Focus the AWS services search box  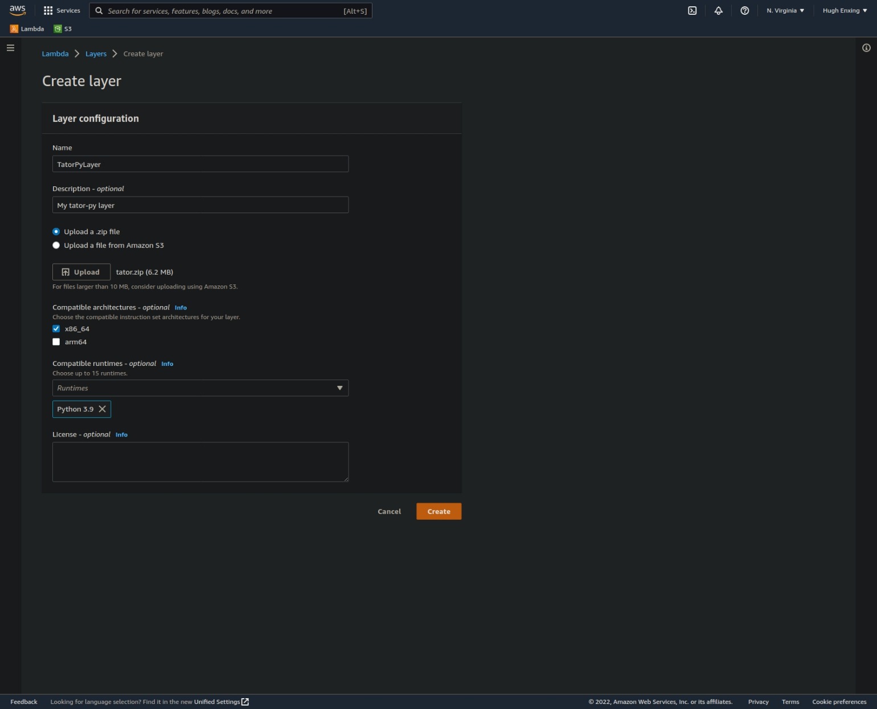(231, 11)
